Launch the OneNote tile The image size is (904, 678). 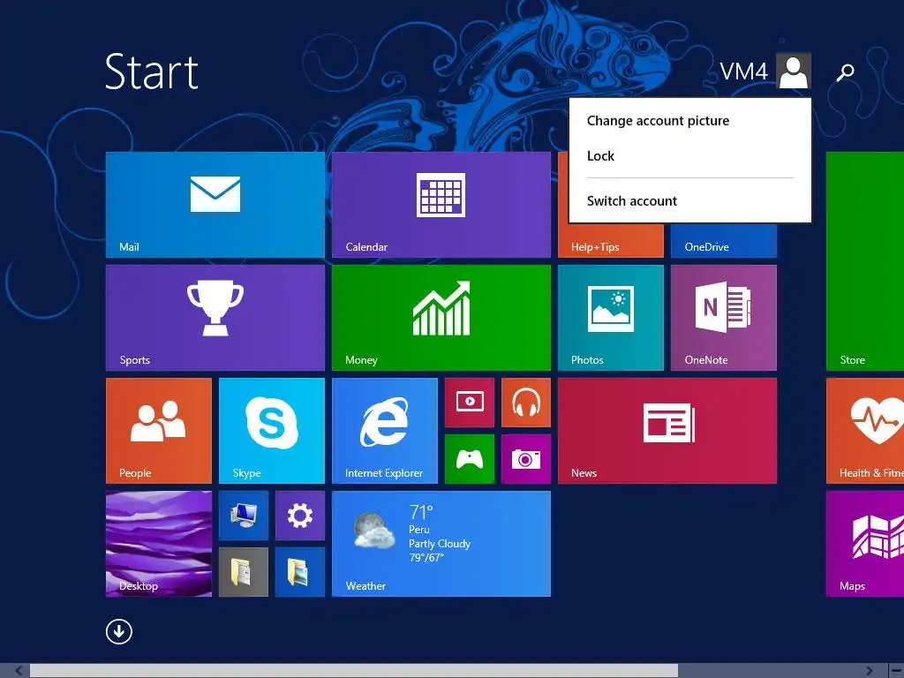click(x=724, y=317)
